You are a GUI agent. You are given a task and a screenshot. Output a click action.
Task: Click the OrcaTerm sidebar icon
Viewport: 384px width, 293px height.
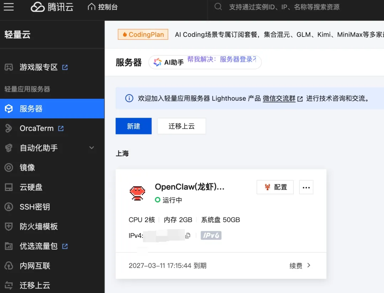[9, 128]
